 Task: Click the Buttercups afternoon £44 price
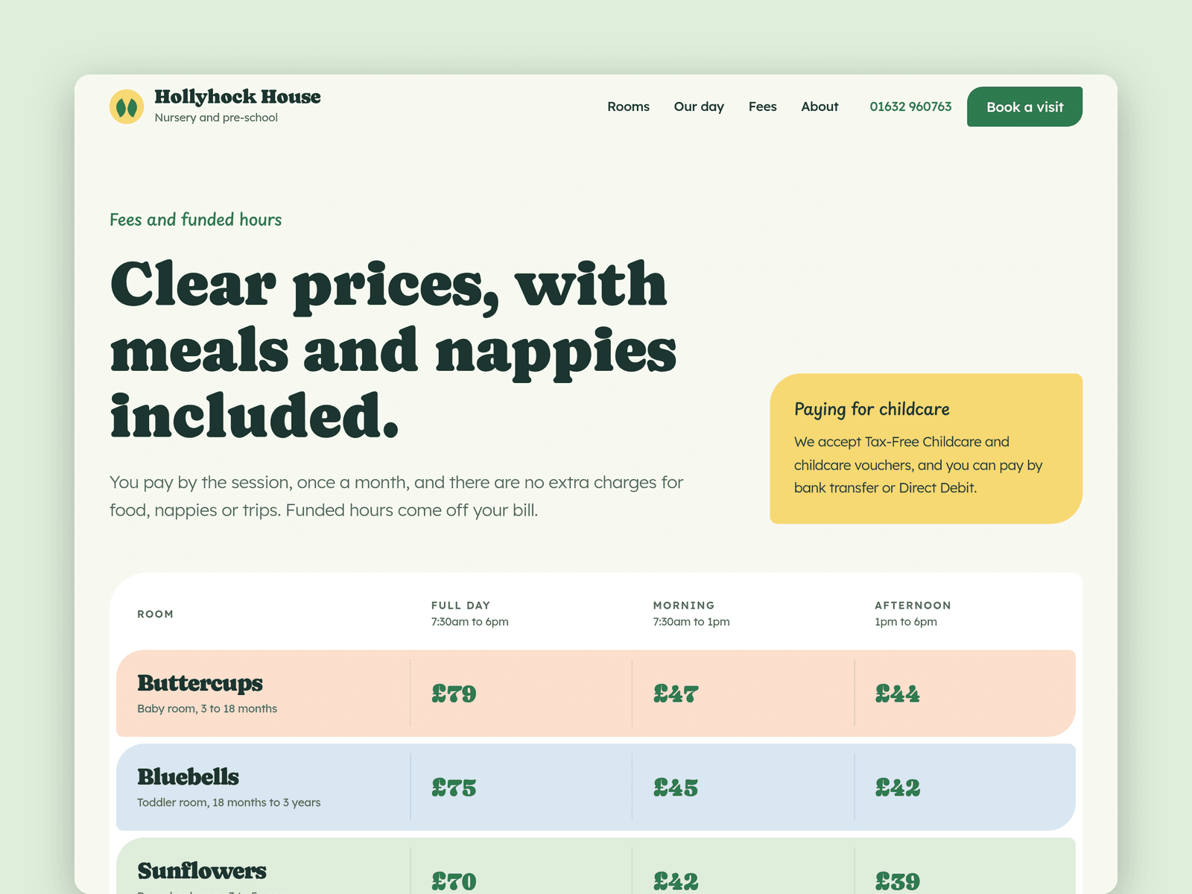(x=897, y=694)
